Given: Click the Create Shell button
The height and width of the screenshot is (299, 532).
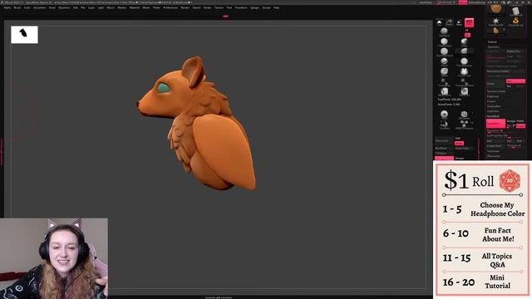Looking at the screenshot, I should click(x=495, y=146).
